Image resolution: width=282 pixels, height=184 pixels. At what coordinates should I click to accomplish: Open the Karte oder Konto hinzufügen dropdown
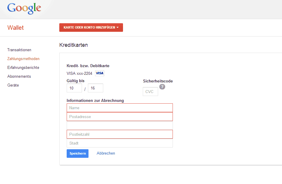coord(91,27)
